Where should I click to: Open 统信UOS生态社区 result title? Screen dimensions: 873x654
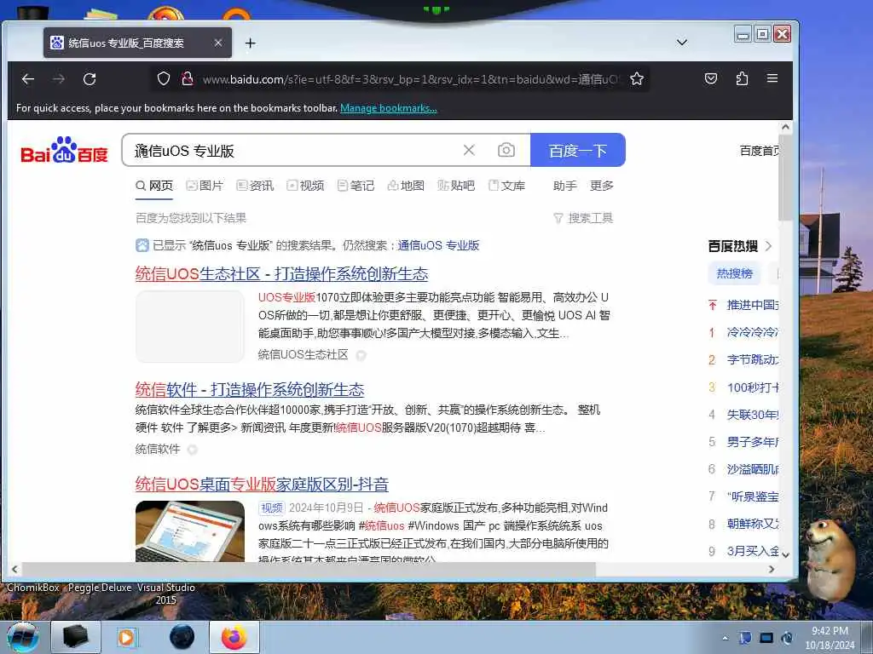(281, 273)
